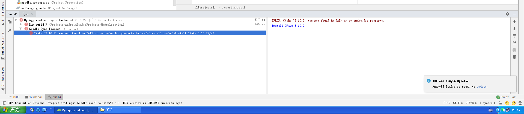Click the update link in IDE notification
The height and width of the screenshot is (114, 524).
click(x=481, y=87)
